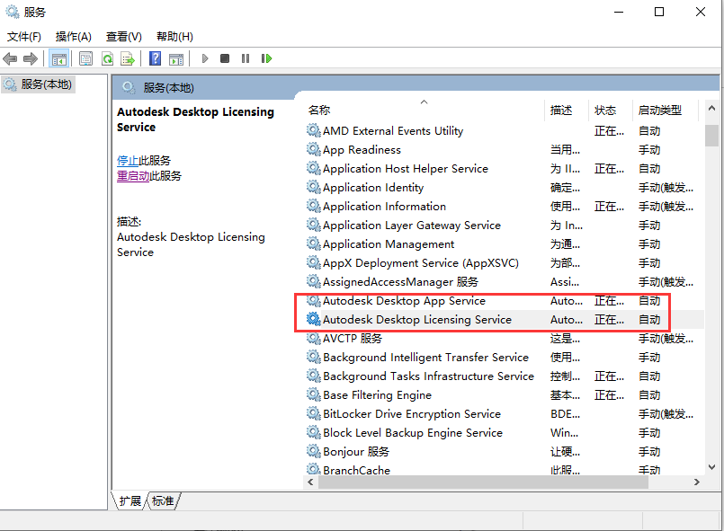Click the 停止 link to stop service
This screenshot has width=724, height=531.
pyautogui.click(x=128, y=160)
